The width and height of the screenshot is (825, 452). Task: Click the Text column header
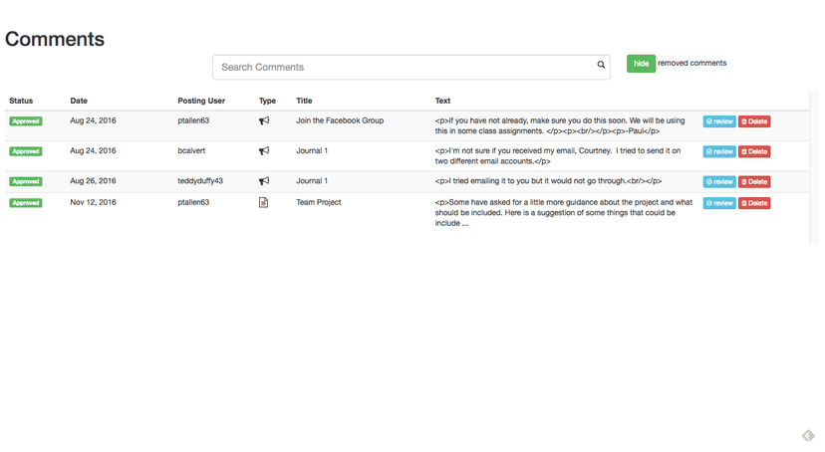[x=442, y=101]
